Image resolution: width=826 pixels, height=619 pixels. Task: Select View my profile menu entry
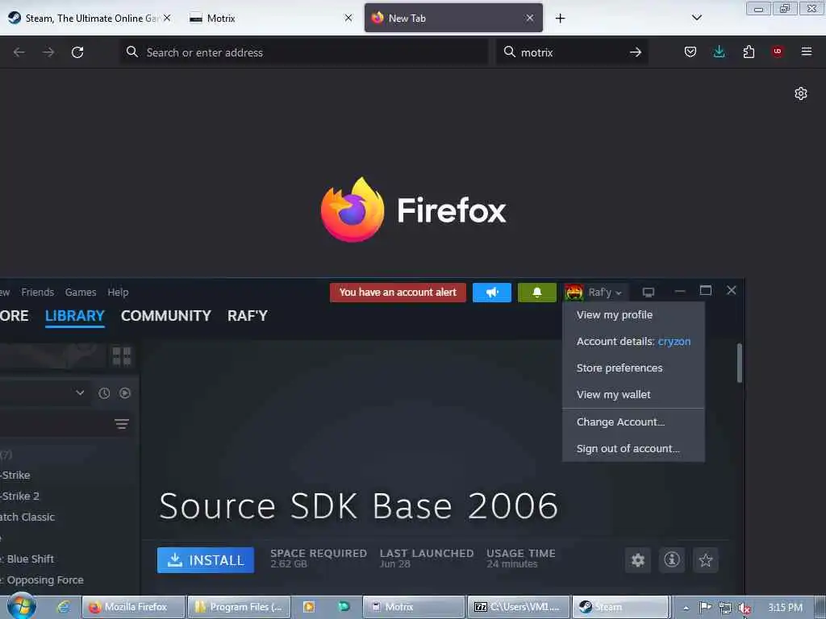633,315
